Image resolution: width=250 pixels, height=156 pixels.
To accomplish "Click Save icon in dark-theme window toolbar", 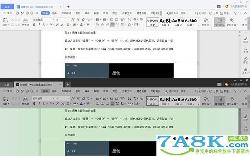I will [17, 91].
